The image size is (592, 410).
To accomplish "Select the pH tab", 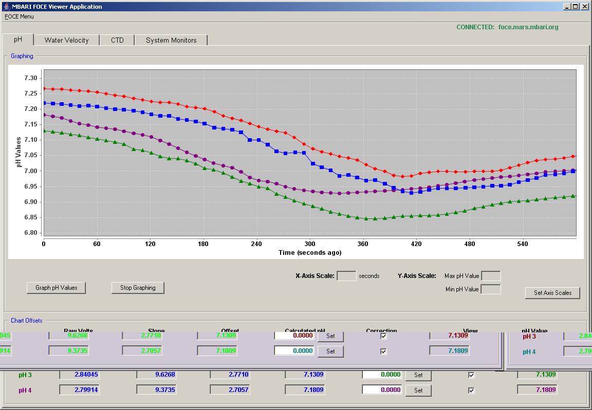I will click(18, 40).
